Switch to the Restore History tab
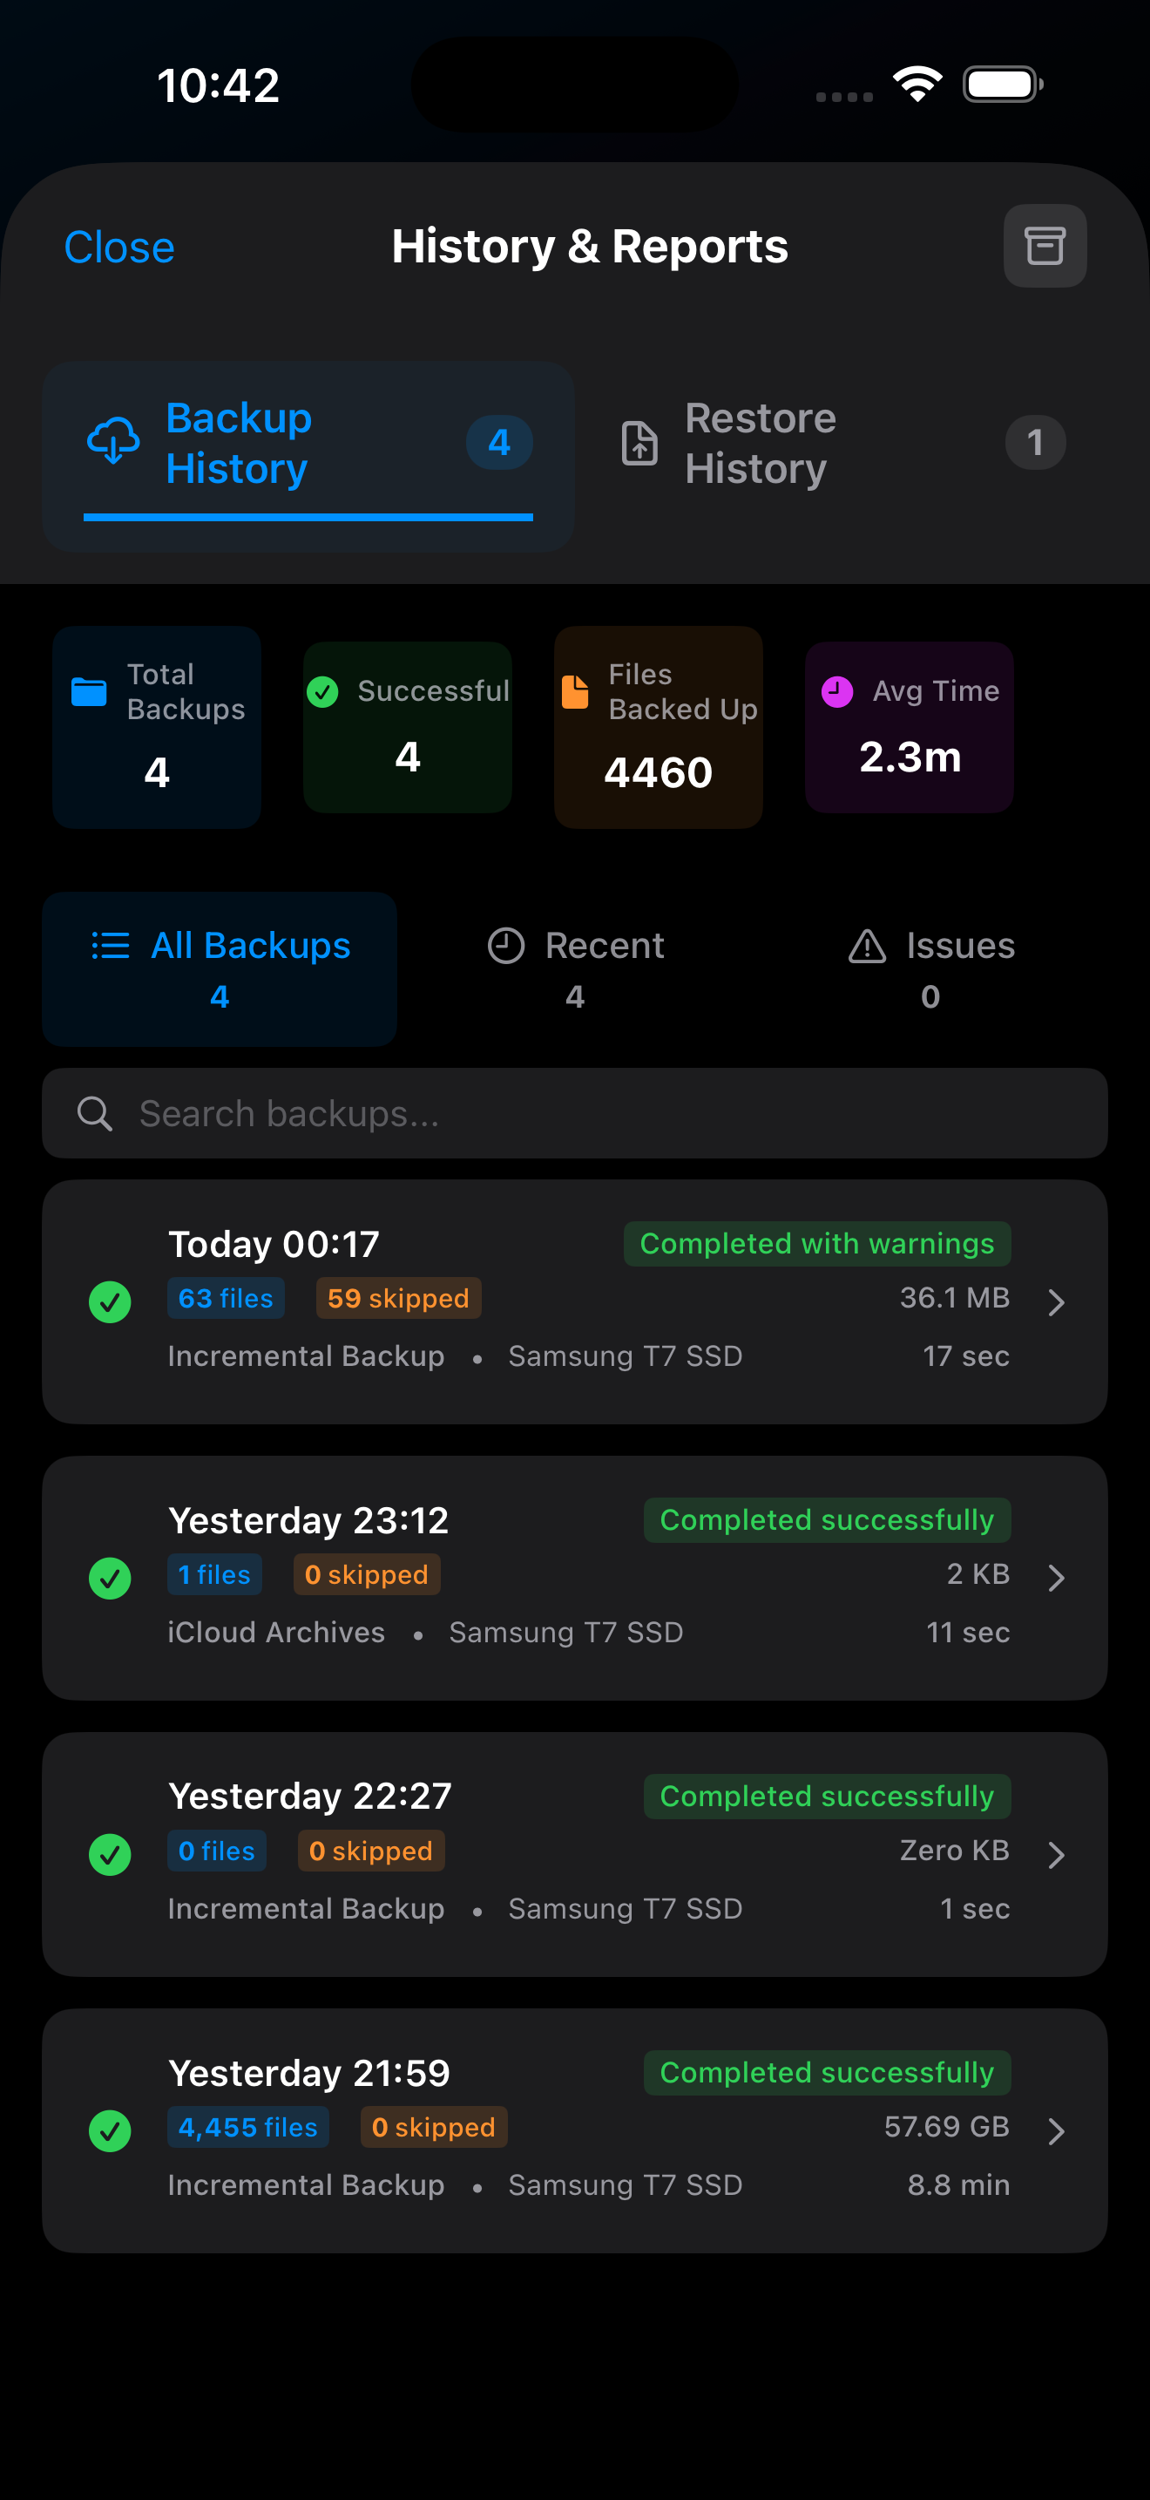Viewport: 1150px width, 2500px height. (840, 444)
